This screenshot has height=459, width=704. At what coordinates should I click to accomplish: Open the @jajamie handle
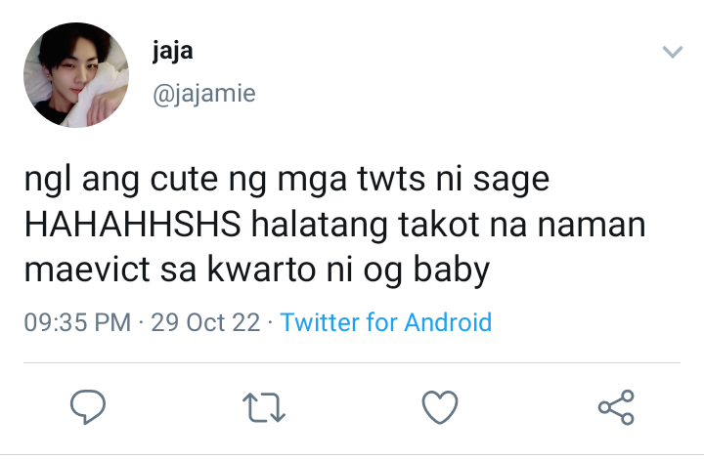click(x=204, y=94)
